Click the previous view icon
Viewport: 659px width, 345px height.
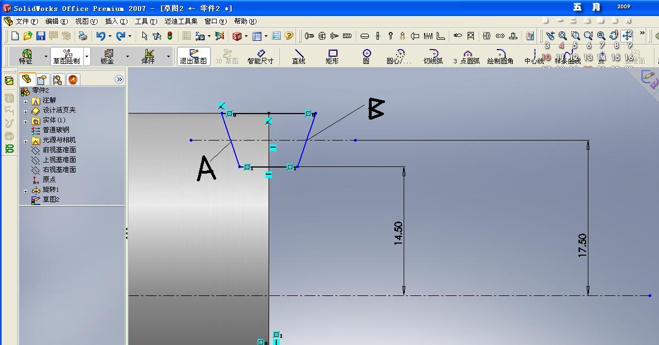(x=550, y=36)
